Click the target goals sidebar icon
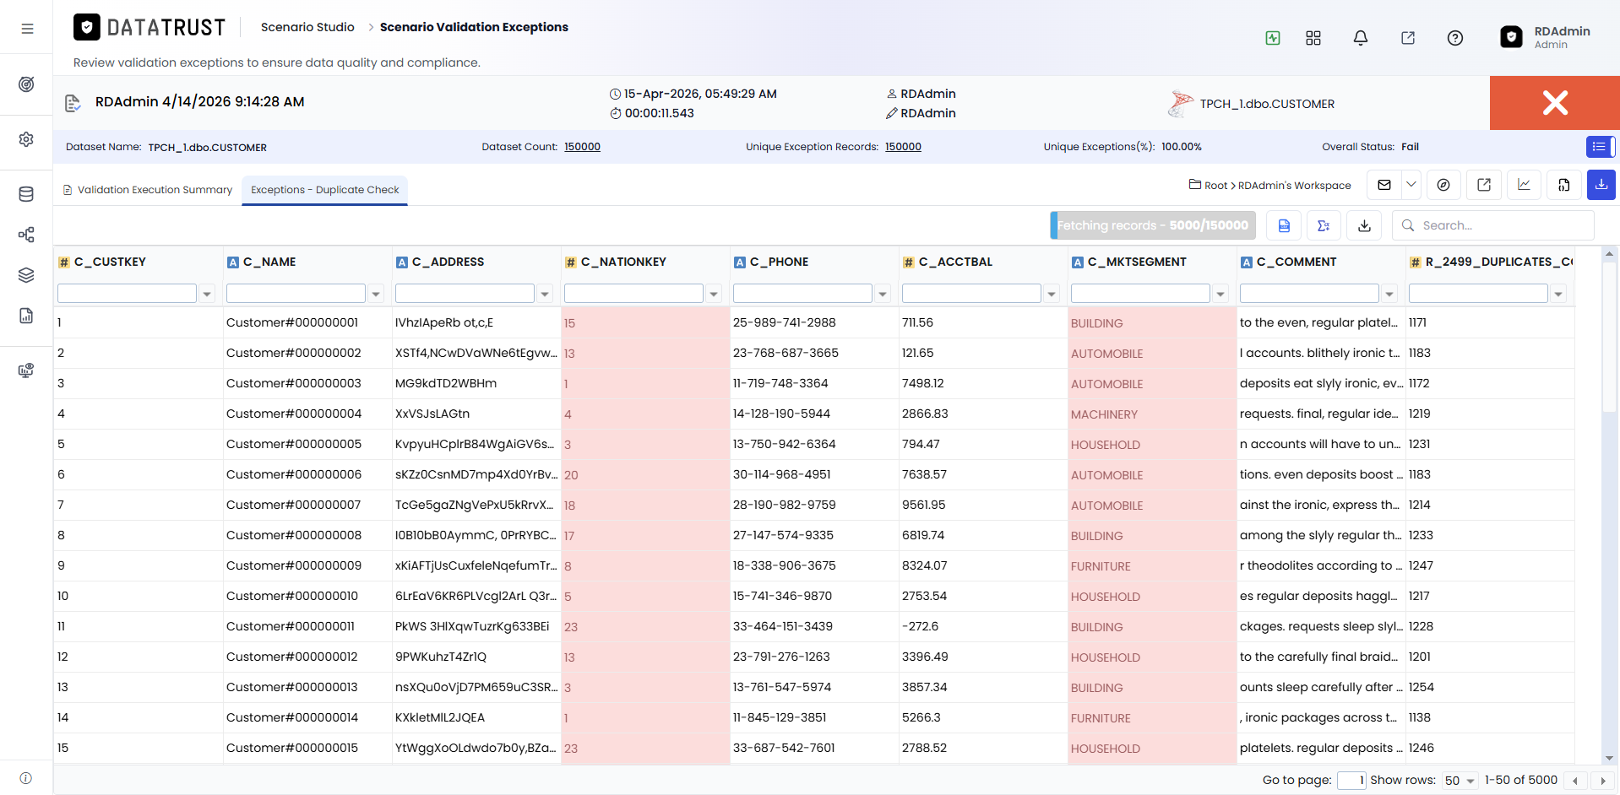This screenshot has height=795, width=1620. click(27, 84)
